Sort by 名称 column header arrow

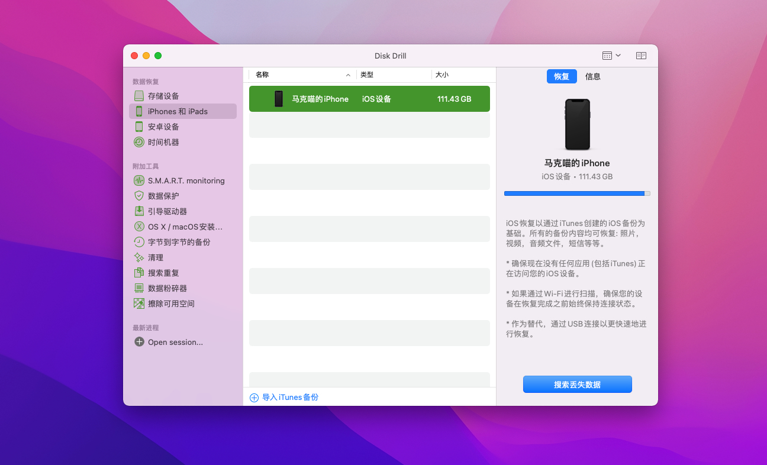click(x=348, y=75)
